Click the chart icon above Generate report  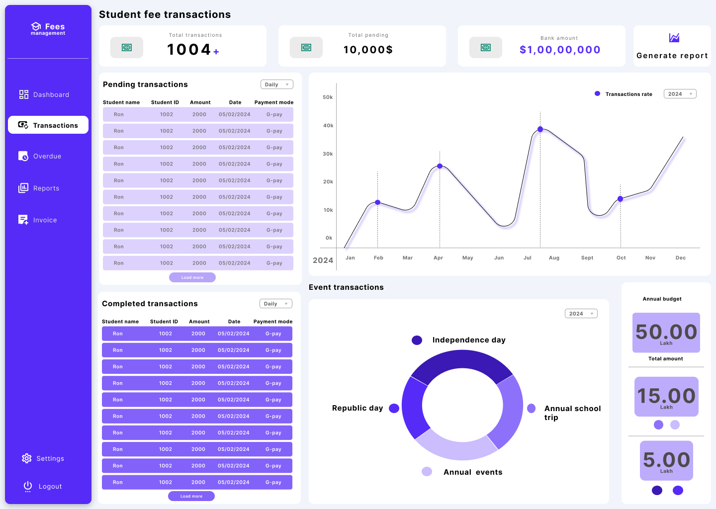pos(674,38)
